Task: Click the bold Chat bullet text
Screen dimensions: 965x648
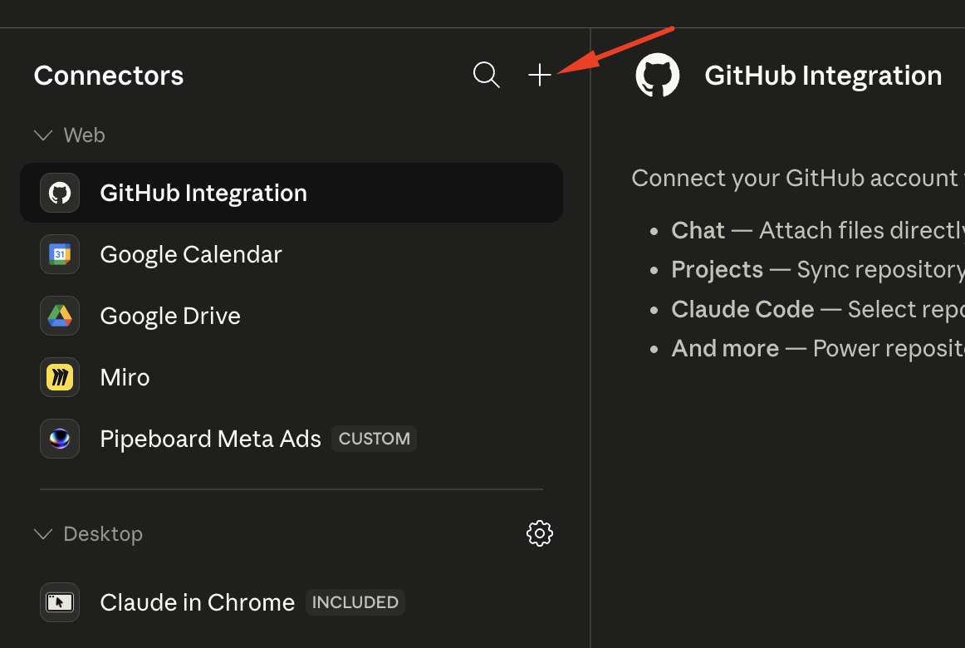Action: [x=698, y=230]
